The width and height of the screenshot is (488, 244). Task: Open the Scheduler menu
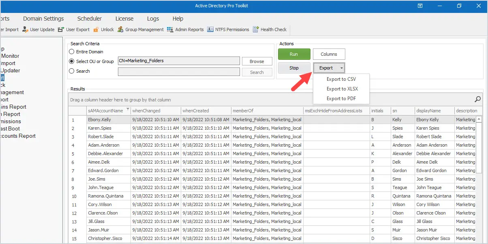(90, 19)
